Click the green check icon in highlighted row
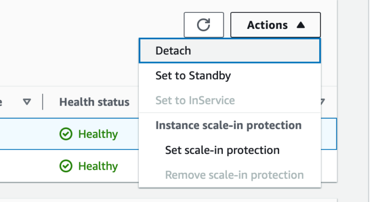Image resolution: width=382 pixels, height=202 pixels. pyautogui.click(x=66, y=134)
